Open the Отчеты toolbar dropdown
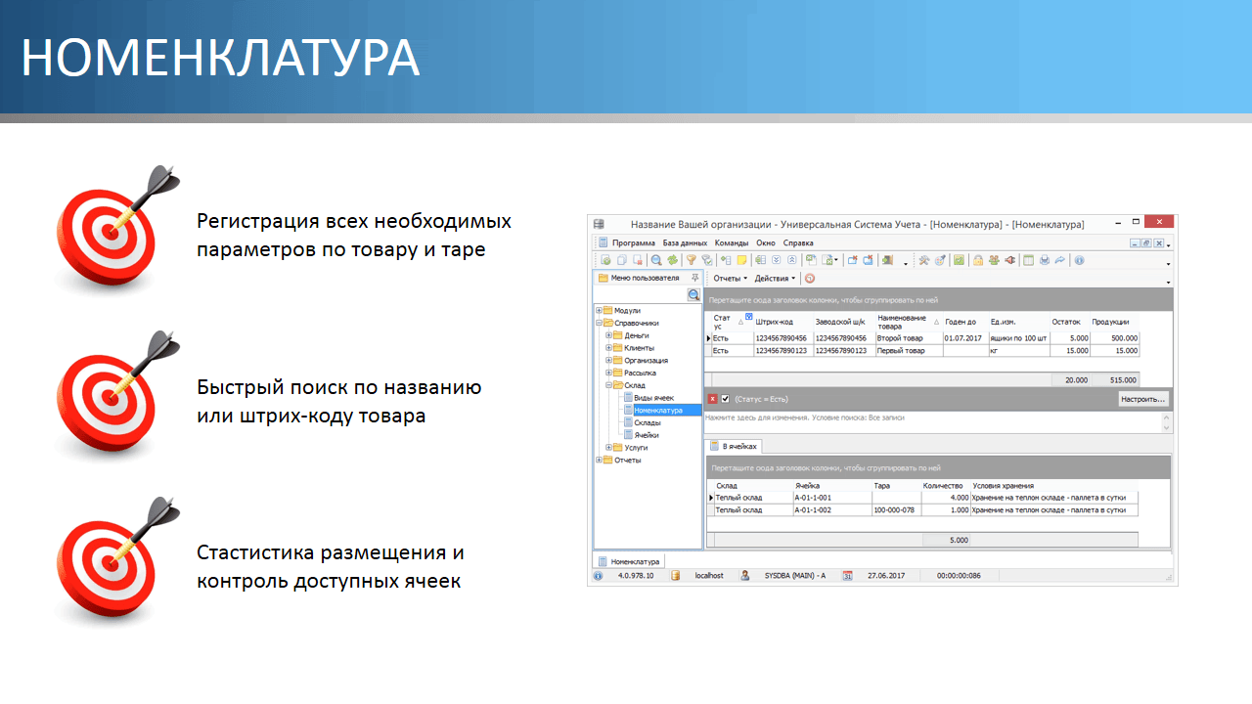 pos(730,279)
